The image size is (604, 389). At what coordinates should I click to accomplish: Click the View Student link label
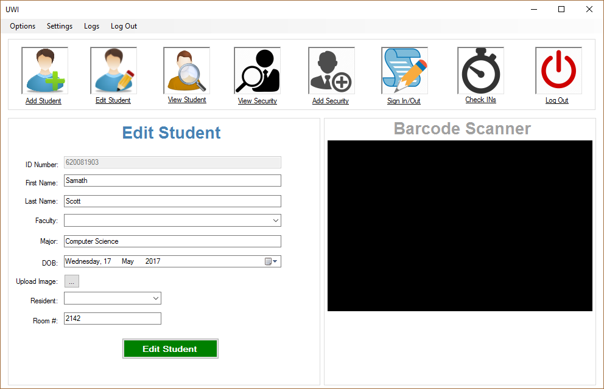(187, 100)
